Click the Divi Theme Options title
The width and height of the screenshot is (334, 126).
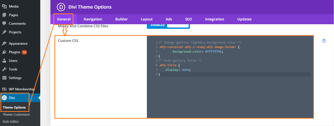coord(90,7)
